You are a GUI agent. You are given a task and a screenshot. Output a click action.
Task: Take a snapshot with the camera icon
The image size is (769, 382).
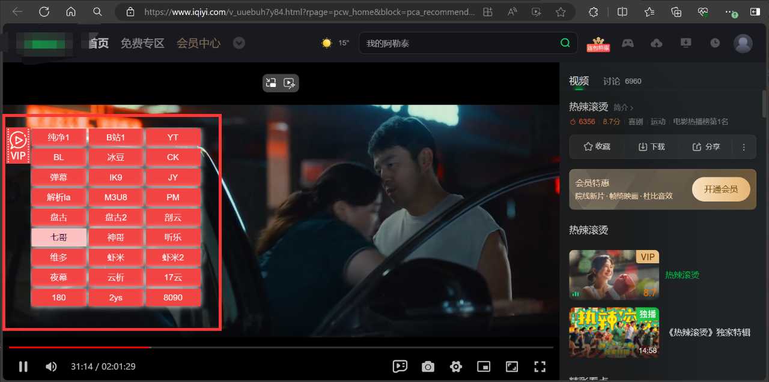pyautogui.click(x=428, y=366)
